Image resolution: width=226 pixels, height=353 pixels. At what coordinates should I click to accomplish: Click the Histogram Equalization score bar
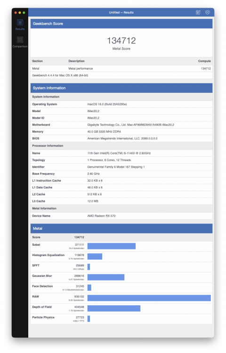coord(95,257)
